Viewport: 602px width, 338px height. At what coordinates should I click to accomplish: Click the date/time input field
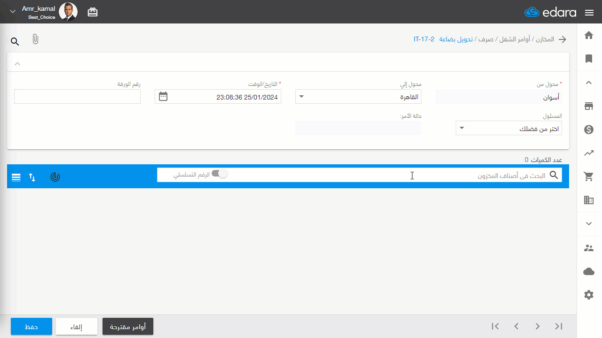pos(218,97)
